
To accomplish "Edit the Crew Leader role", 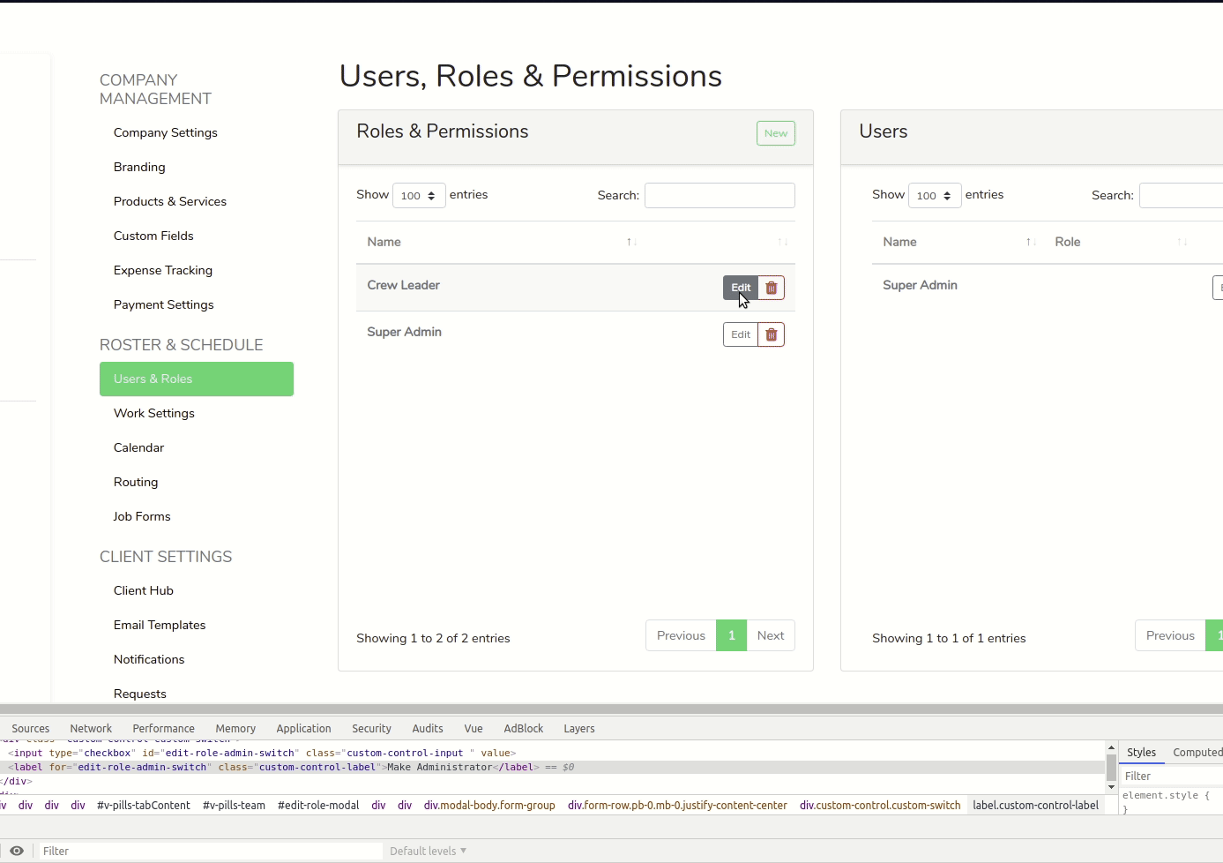I will 740,287.
